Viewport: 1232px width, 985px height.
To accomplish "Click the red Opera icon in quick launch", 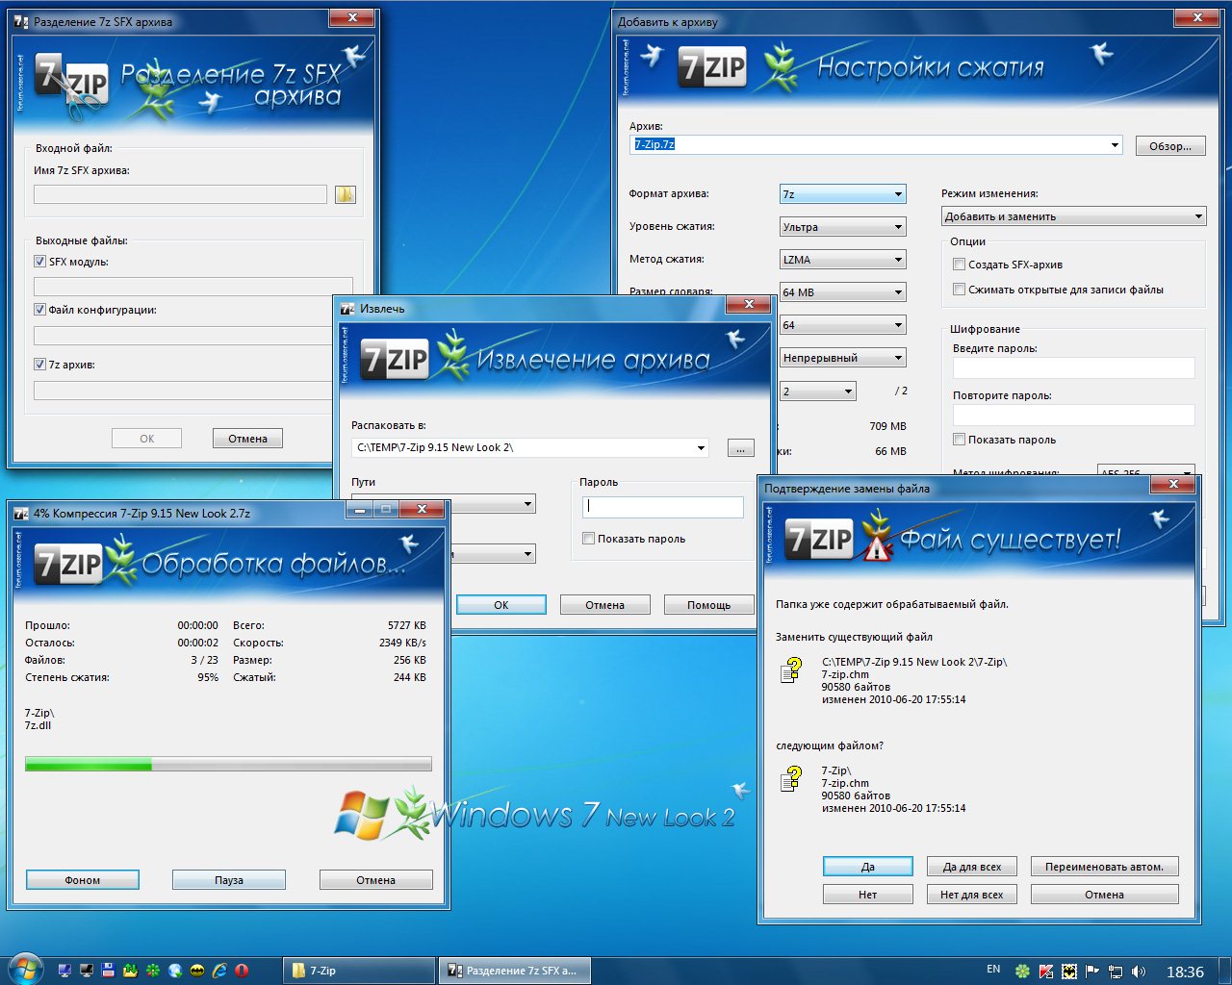I will tap(242, 971).
